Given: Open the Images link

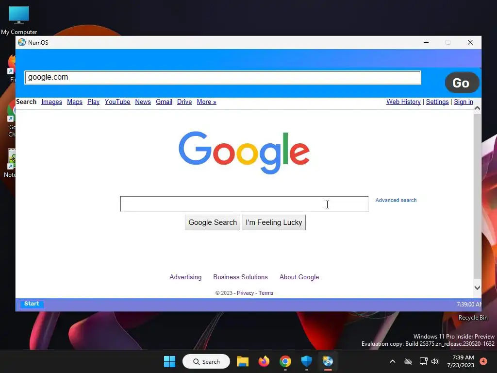Looking at the screenshot, I should [x=51, y=102].
